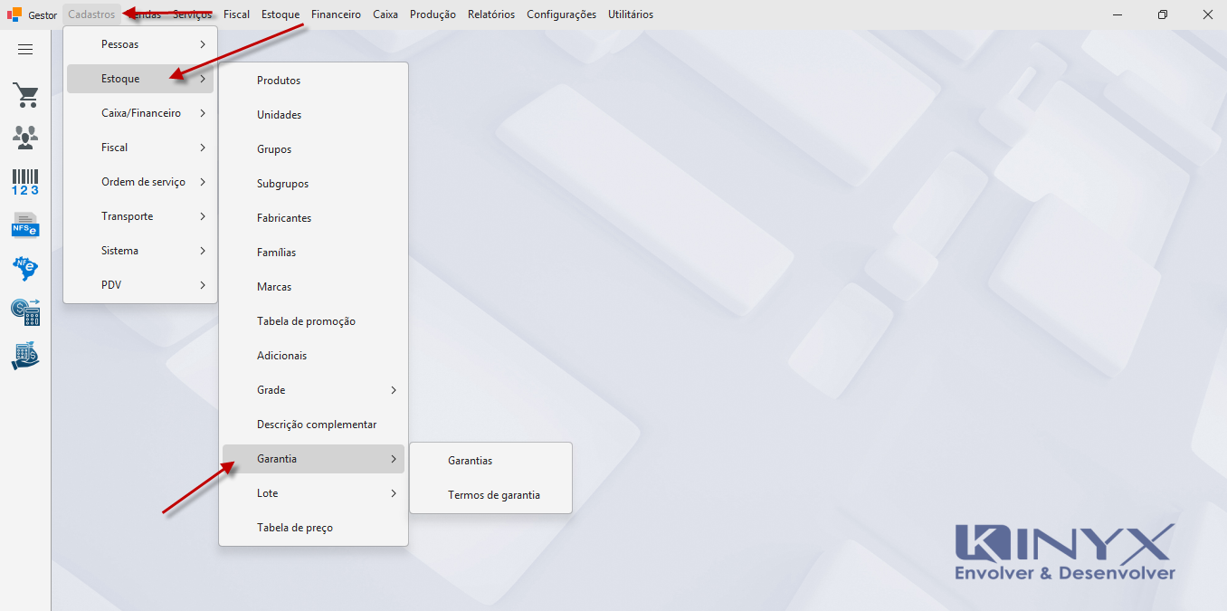Expand the Caixa/Financeiro submenu
The height and width of the screenshot is (611, 1227).
coord(140,113)
